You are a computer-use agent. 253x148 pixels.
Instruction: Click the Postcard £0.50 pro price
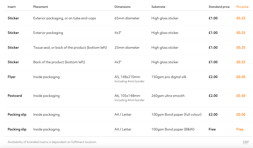pos(241,96)
